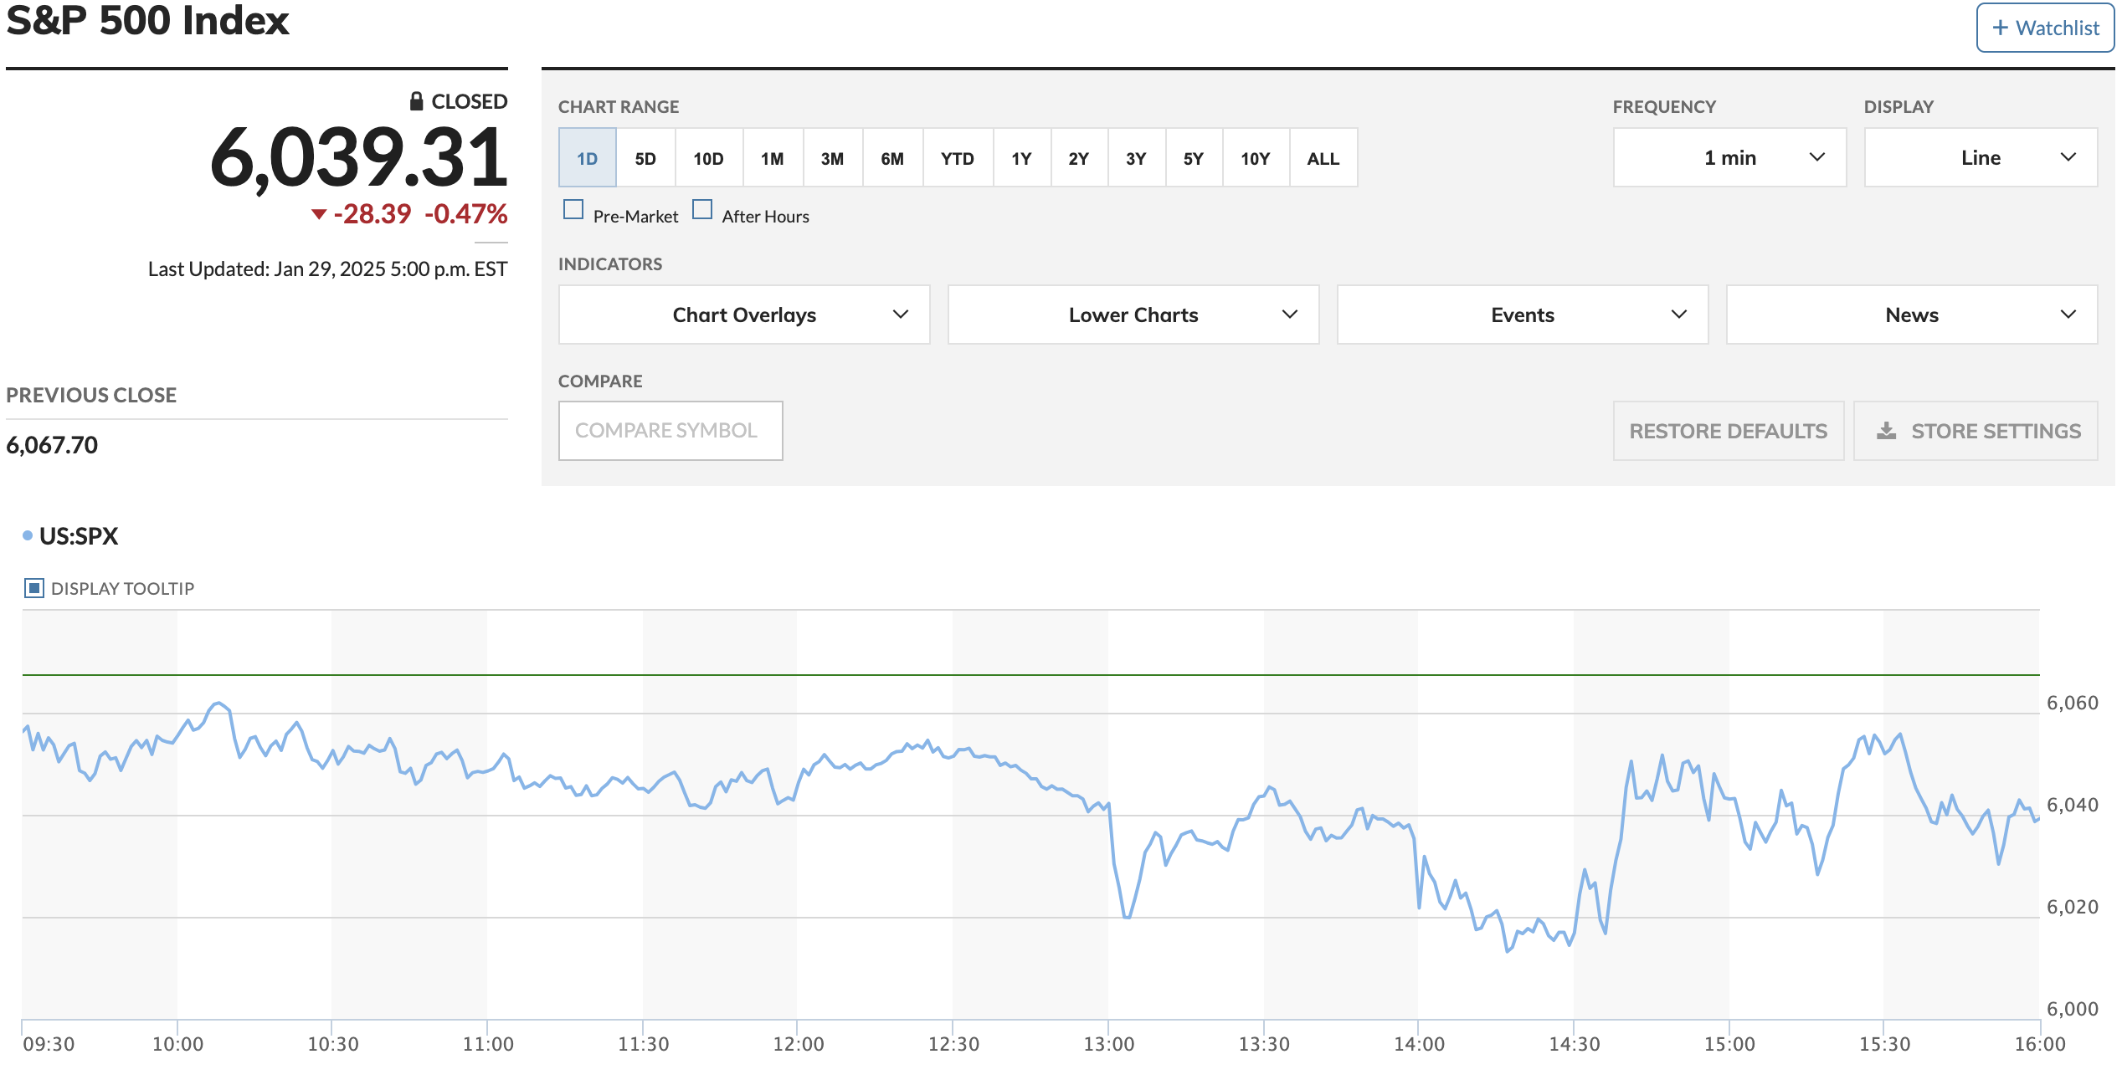The height and width of the screenshot is (1090, 2122).
Task: Click the blue US:SPX legend dot
Action: click(x=28, y=535)
